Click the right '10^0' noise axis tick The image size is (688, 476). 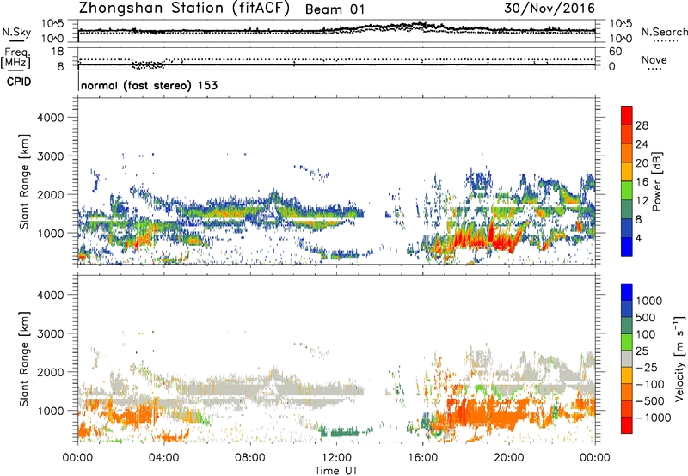point(620,39)
